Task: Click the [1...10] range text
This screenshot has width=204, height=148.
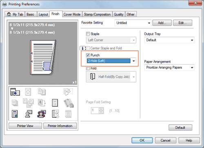Action: (x=114, y=111)
